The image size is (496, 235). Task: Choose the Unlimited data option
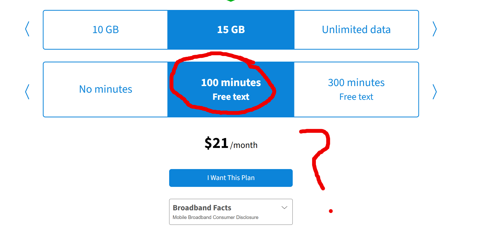point(356,30)
